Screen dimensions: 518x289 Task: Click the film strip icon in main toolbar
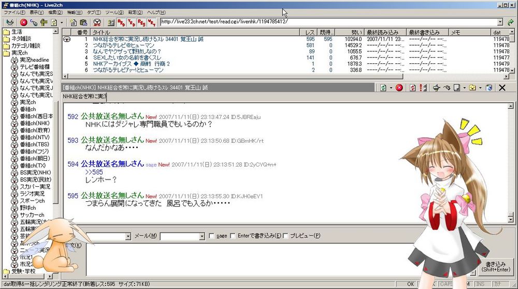111,22
